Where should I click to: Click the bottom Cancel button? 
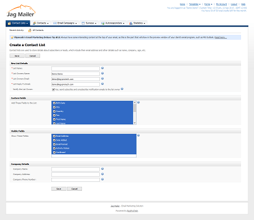75,189
